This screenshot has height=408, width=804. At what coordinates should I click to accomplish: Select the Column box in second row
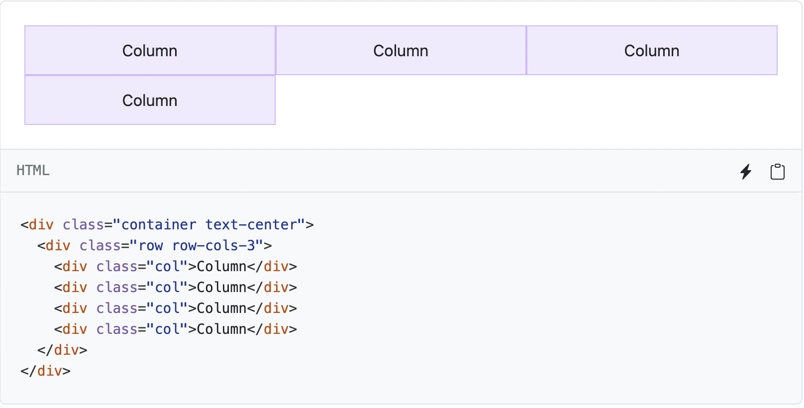pyautogui.click(x=150, y=101)
